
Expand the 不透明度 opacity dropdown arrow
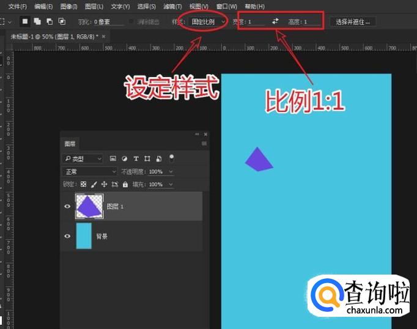(171, 172)
